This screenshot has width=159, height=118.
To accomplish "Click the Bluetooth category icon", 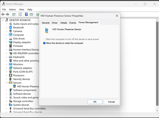I will tap(11, 28).
